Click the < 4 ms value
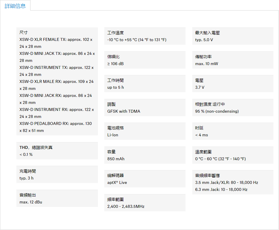The width and height of the screenshot is (279, 230). click(201, 135)
